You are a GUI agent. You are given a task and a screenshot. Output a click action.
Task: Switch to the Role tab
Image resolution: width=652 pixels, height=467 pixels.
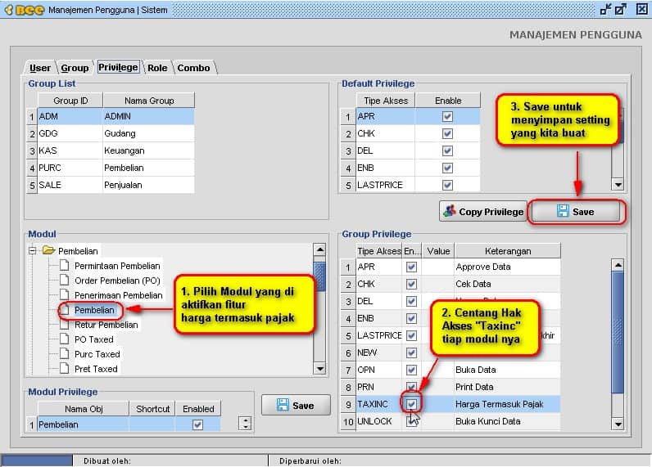pos(157,68)
